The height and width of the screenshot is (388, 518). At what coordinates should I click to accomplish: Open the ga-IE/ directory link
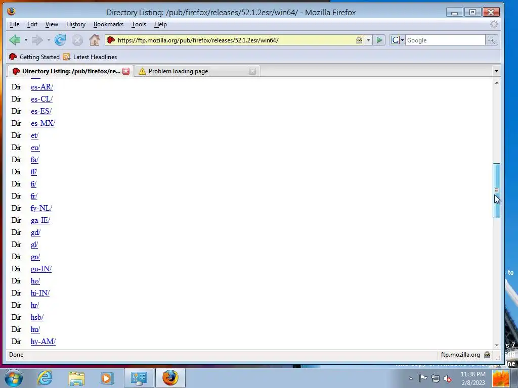click(40, 220)
